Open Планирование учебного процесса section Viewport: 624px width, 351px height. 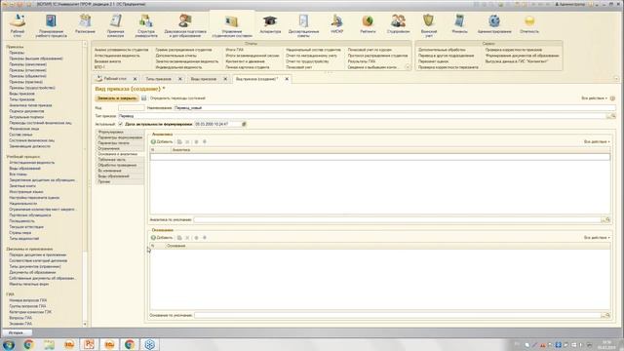[x=51, y=25]
